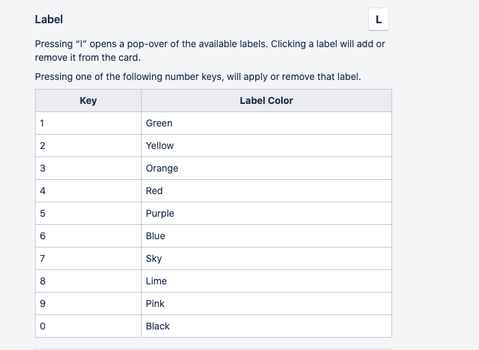This screenshot has width=479, height=350.
Task: Click the Orange label color cell
Action: tap(161, 168)
